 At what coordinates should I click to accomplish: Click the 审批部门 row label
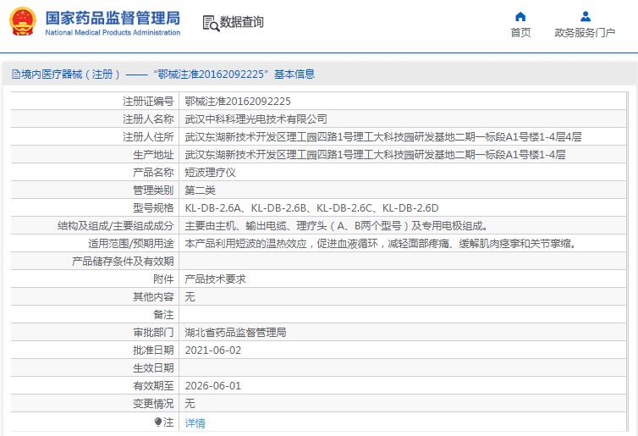click(153, 333)
